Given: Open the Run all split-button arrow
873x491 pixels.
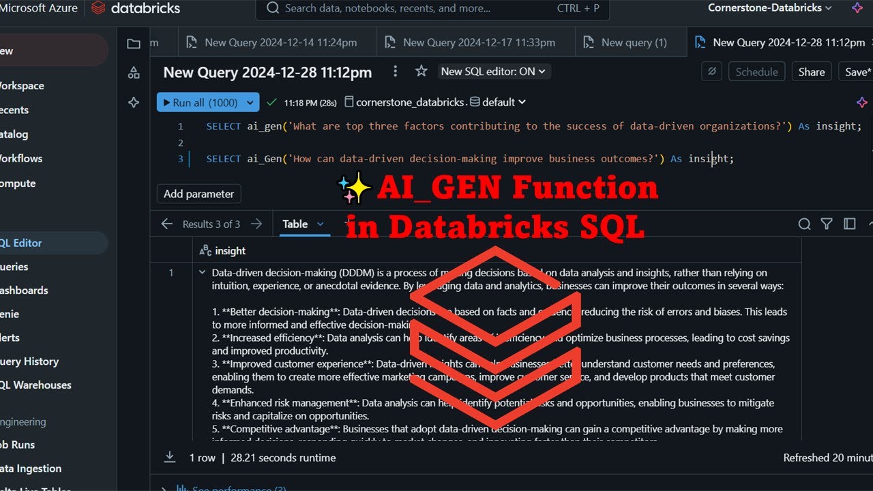Looking at the screenshot, I should click(250, 102).
